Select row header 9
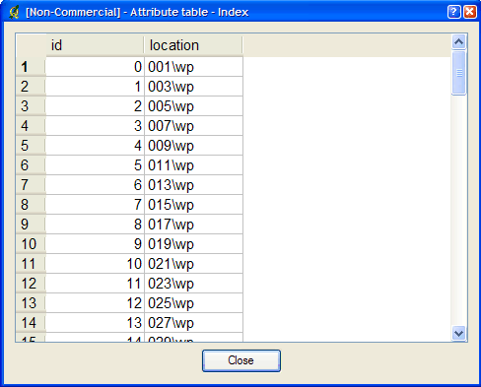This screenshot has height=387, width=481. point(31,225)
